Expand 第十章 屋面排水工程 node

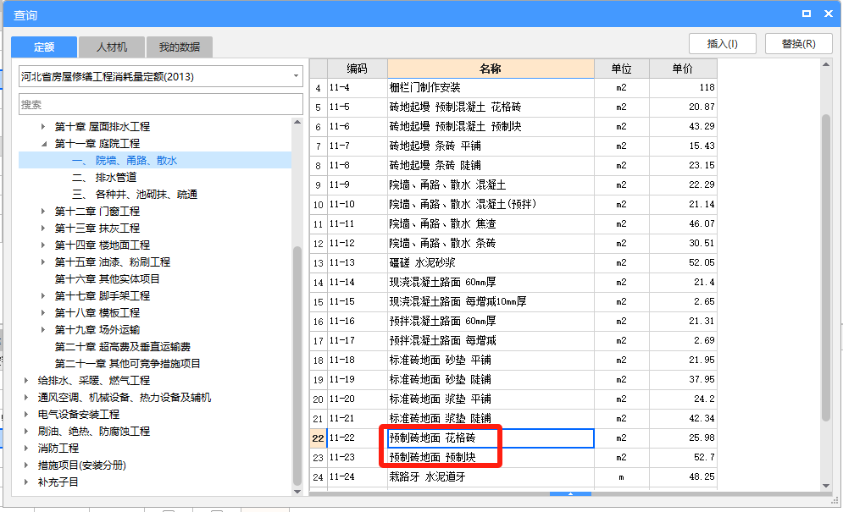[x=43, y=127]
